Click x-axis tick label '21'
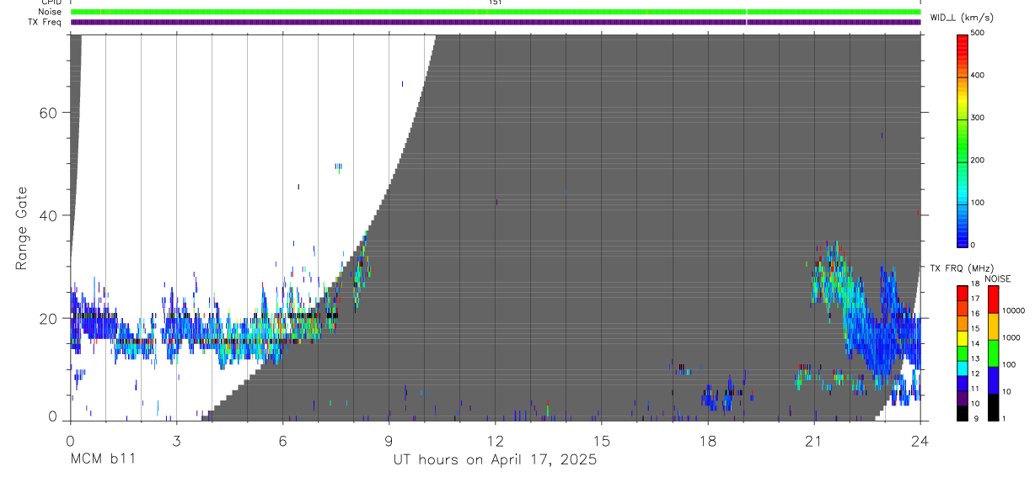 (813, 441)
